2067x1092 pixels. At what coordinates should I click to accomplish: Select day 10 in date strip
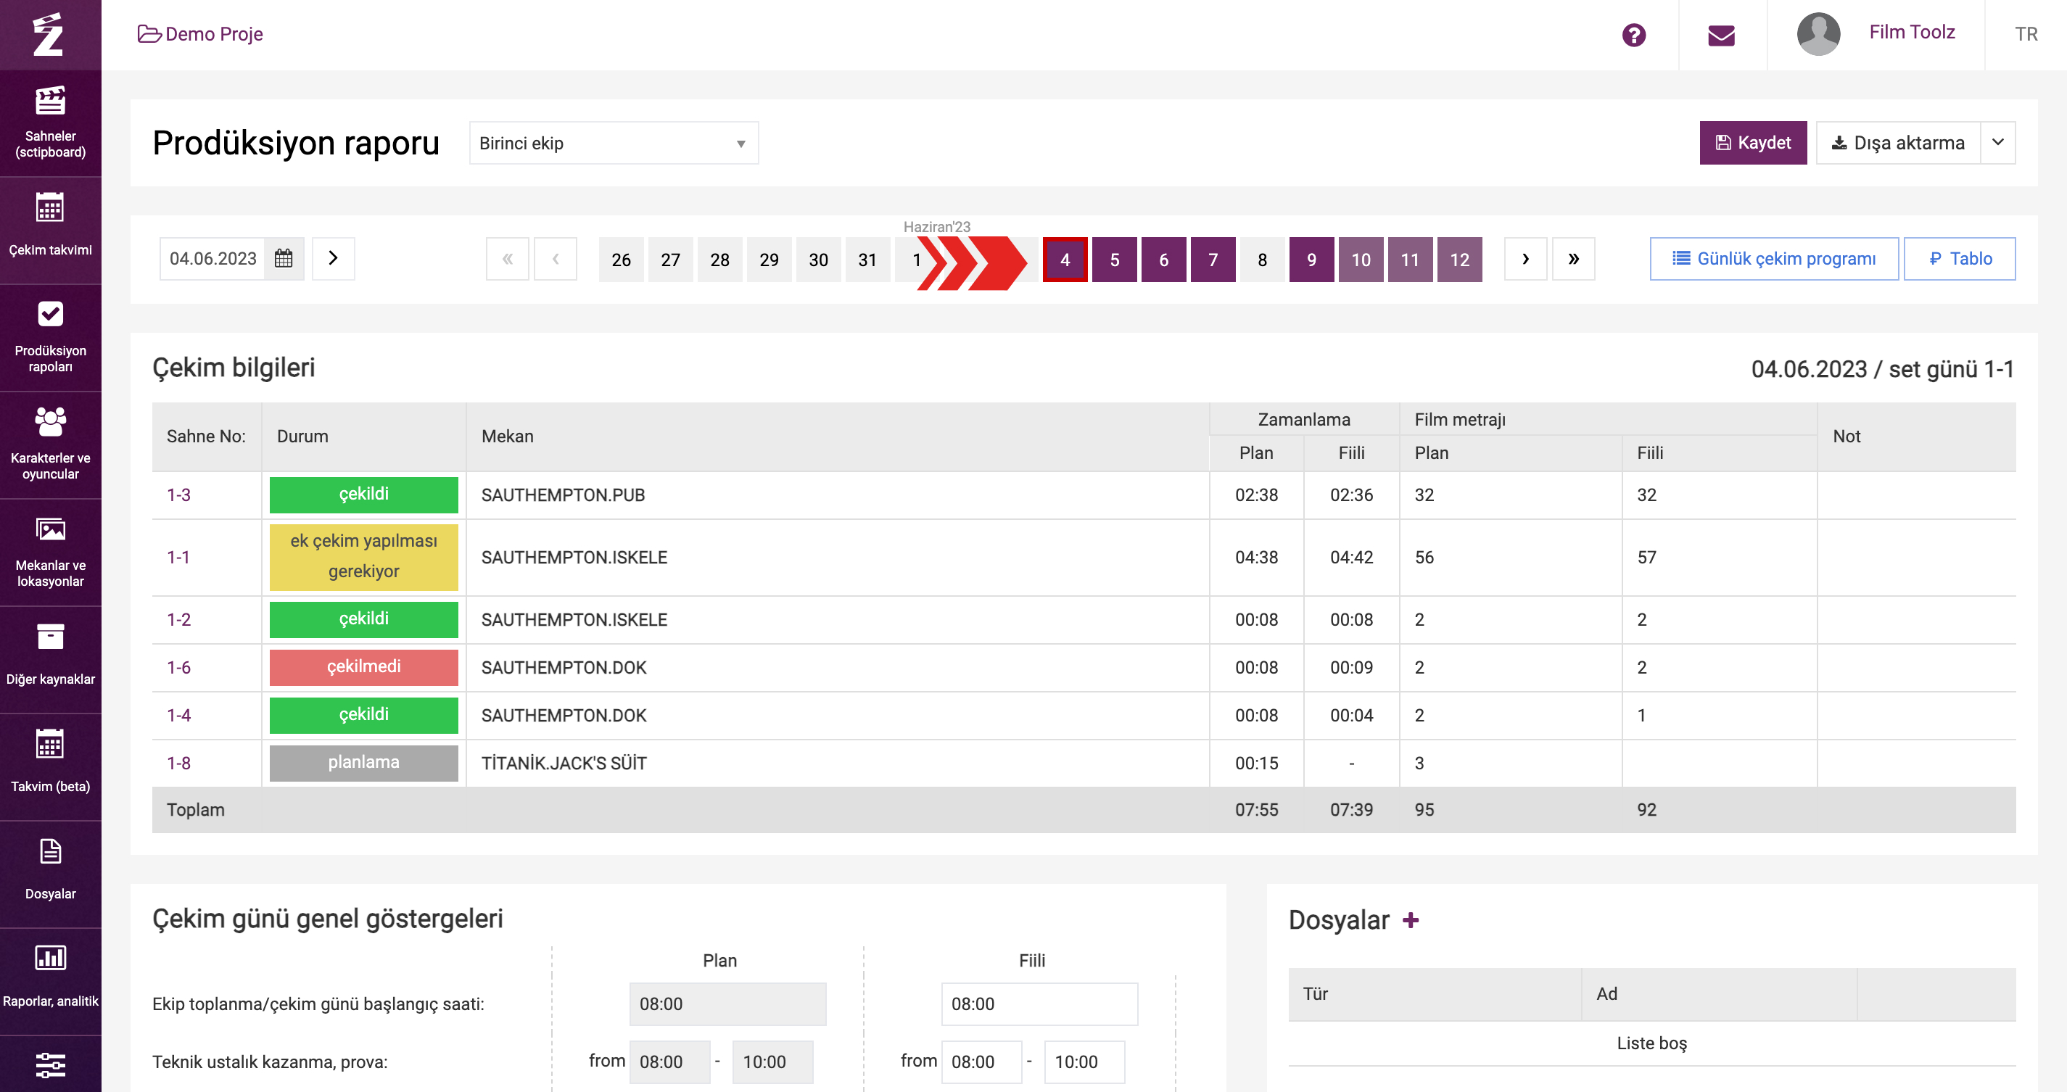point(1361,259)
